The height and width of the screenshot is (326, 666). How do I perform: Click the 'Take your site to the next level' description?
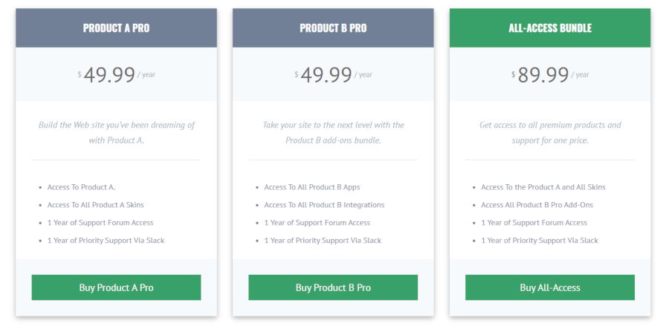click(x=332, y=132)
